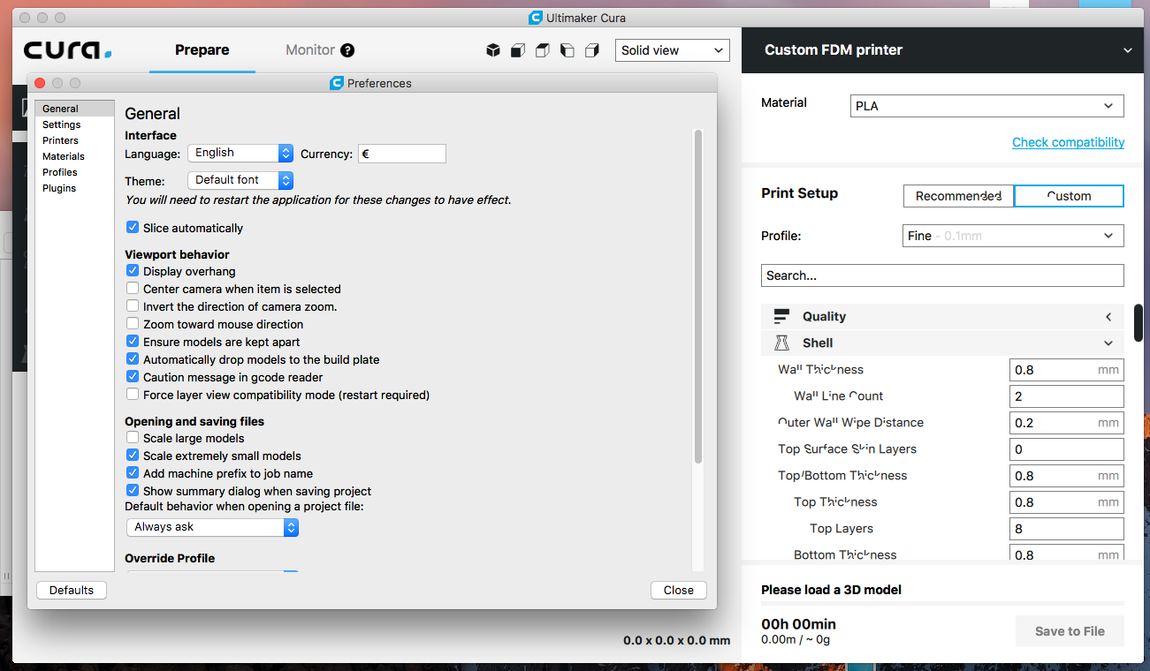Image resolution: width=1150 pixels, height=671 pixels.
Task: Uncheck Scale extremely small models
Action: [133, 456]
